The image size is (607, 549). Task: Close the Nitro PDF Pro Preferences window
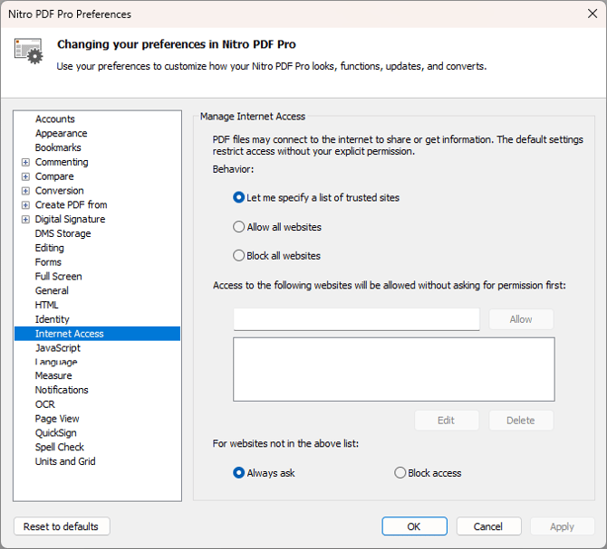pos(593,14)
